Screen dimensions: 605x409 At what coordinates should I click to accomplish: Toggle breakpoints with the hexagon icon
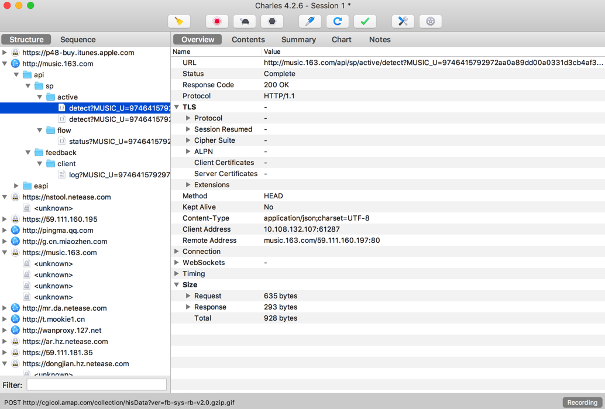coord(272,22)
